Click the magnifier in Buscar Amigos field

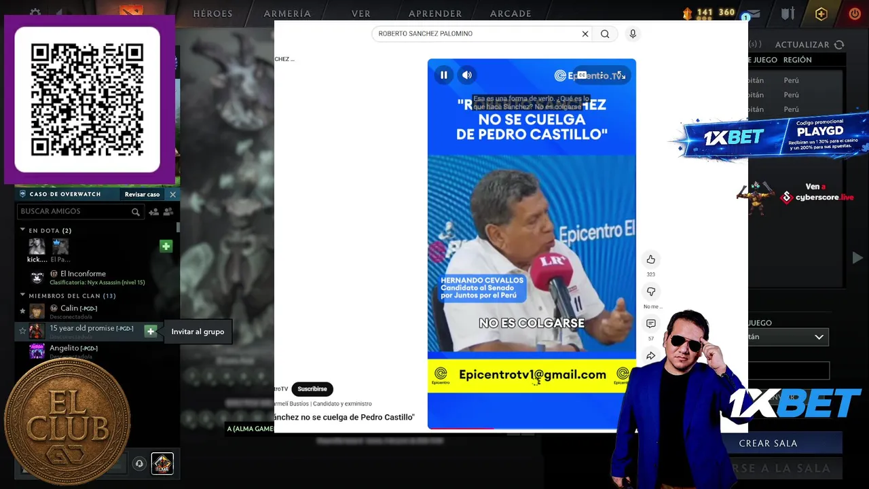tap(136, 212)
